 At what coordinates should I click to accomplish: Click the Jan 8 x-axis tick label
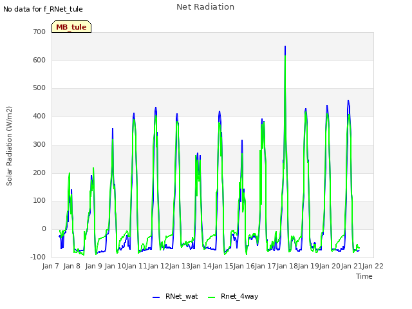click(71, 266)
